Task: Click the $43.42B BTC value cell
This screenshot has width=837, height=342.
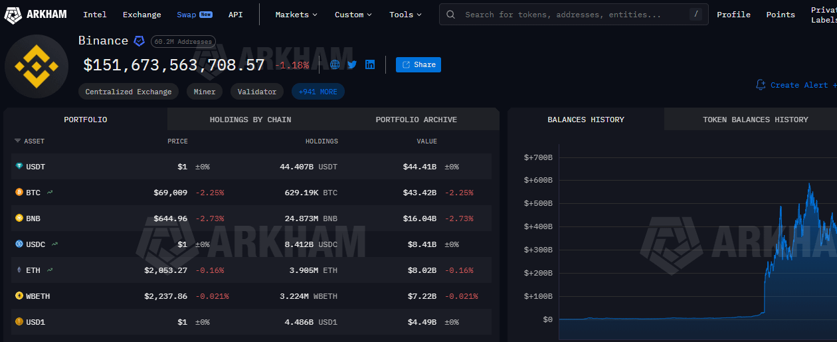Action: point(419,193)
